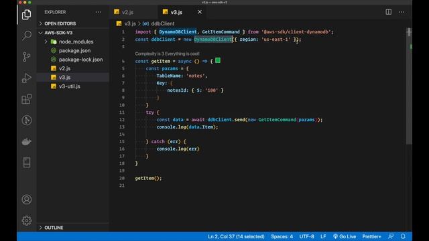Open the Source Control view icon
Screen dimensions: 429x241
[27, 56]
